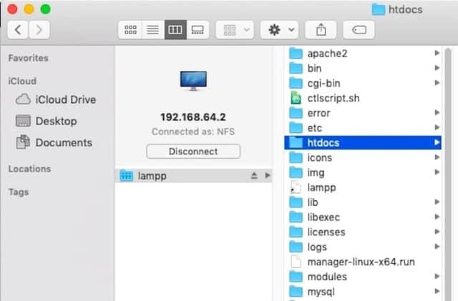Open the group-by arrangement dropdown

237,29
